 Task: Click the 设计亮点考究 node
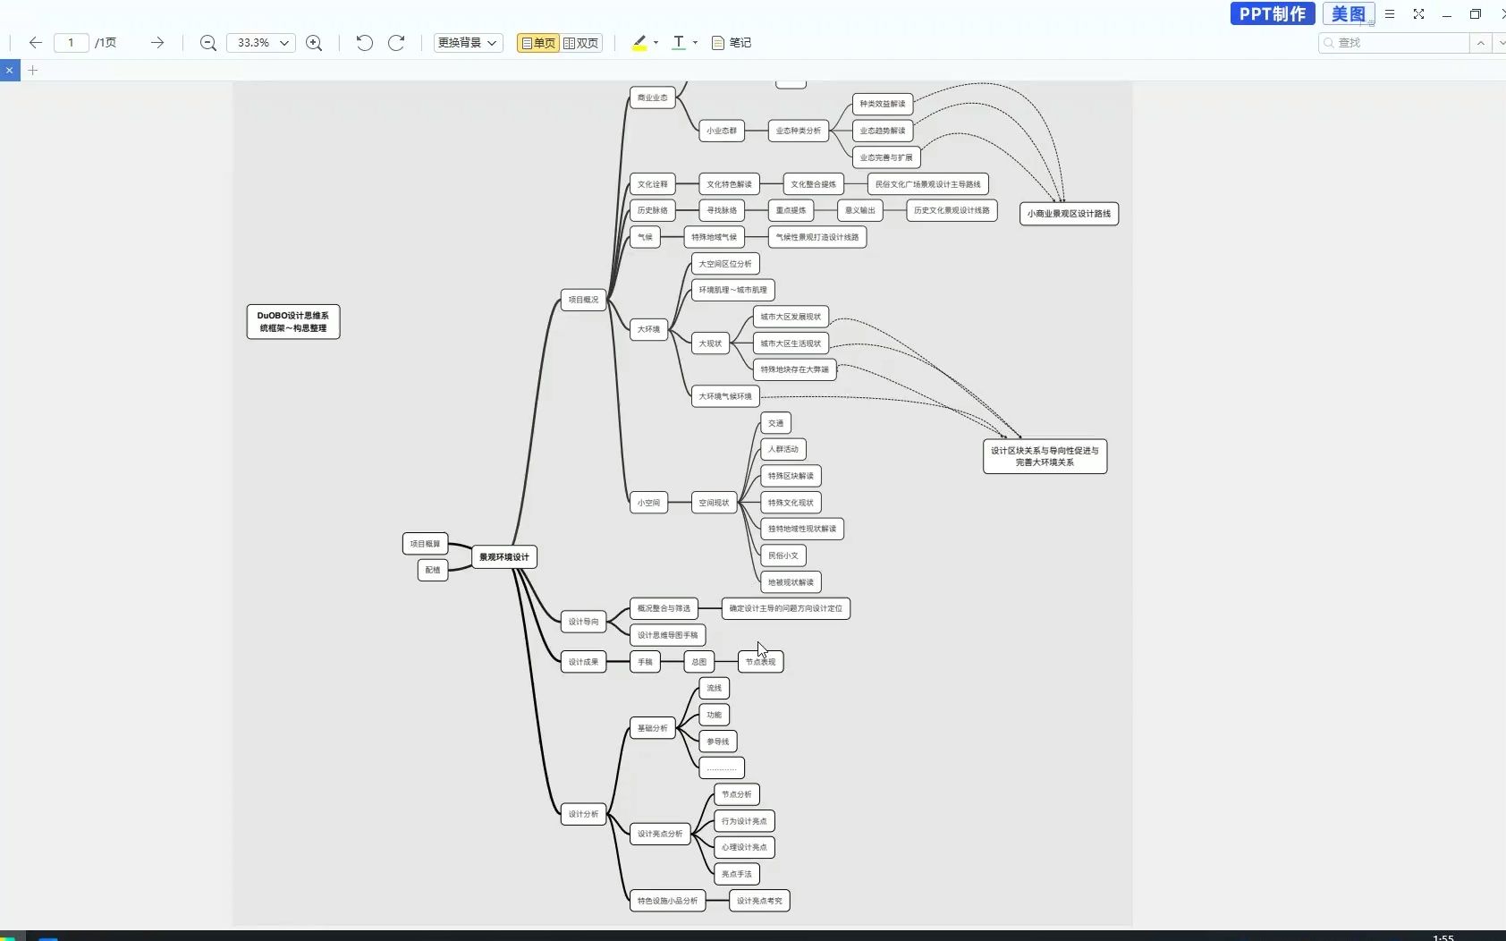click(x=759, y=901)
